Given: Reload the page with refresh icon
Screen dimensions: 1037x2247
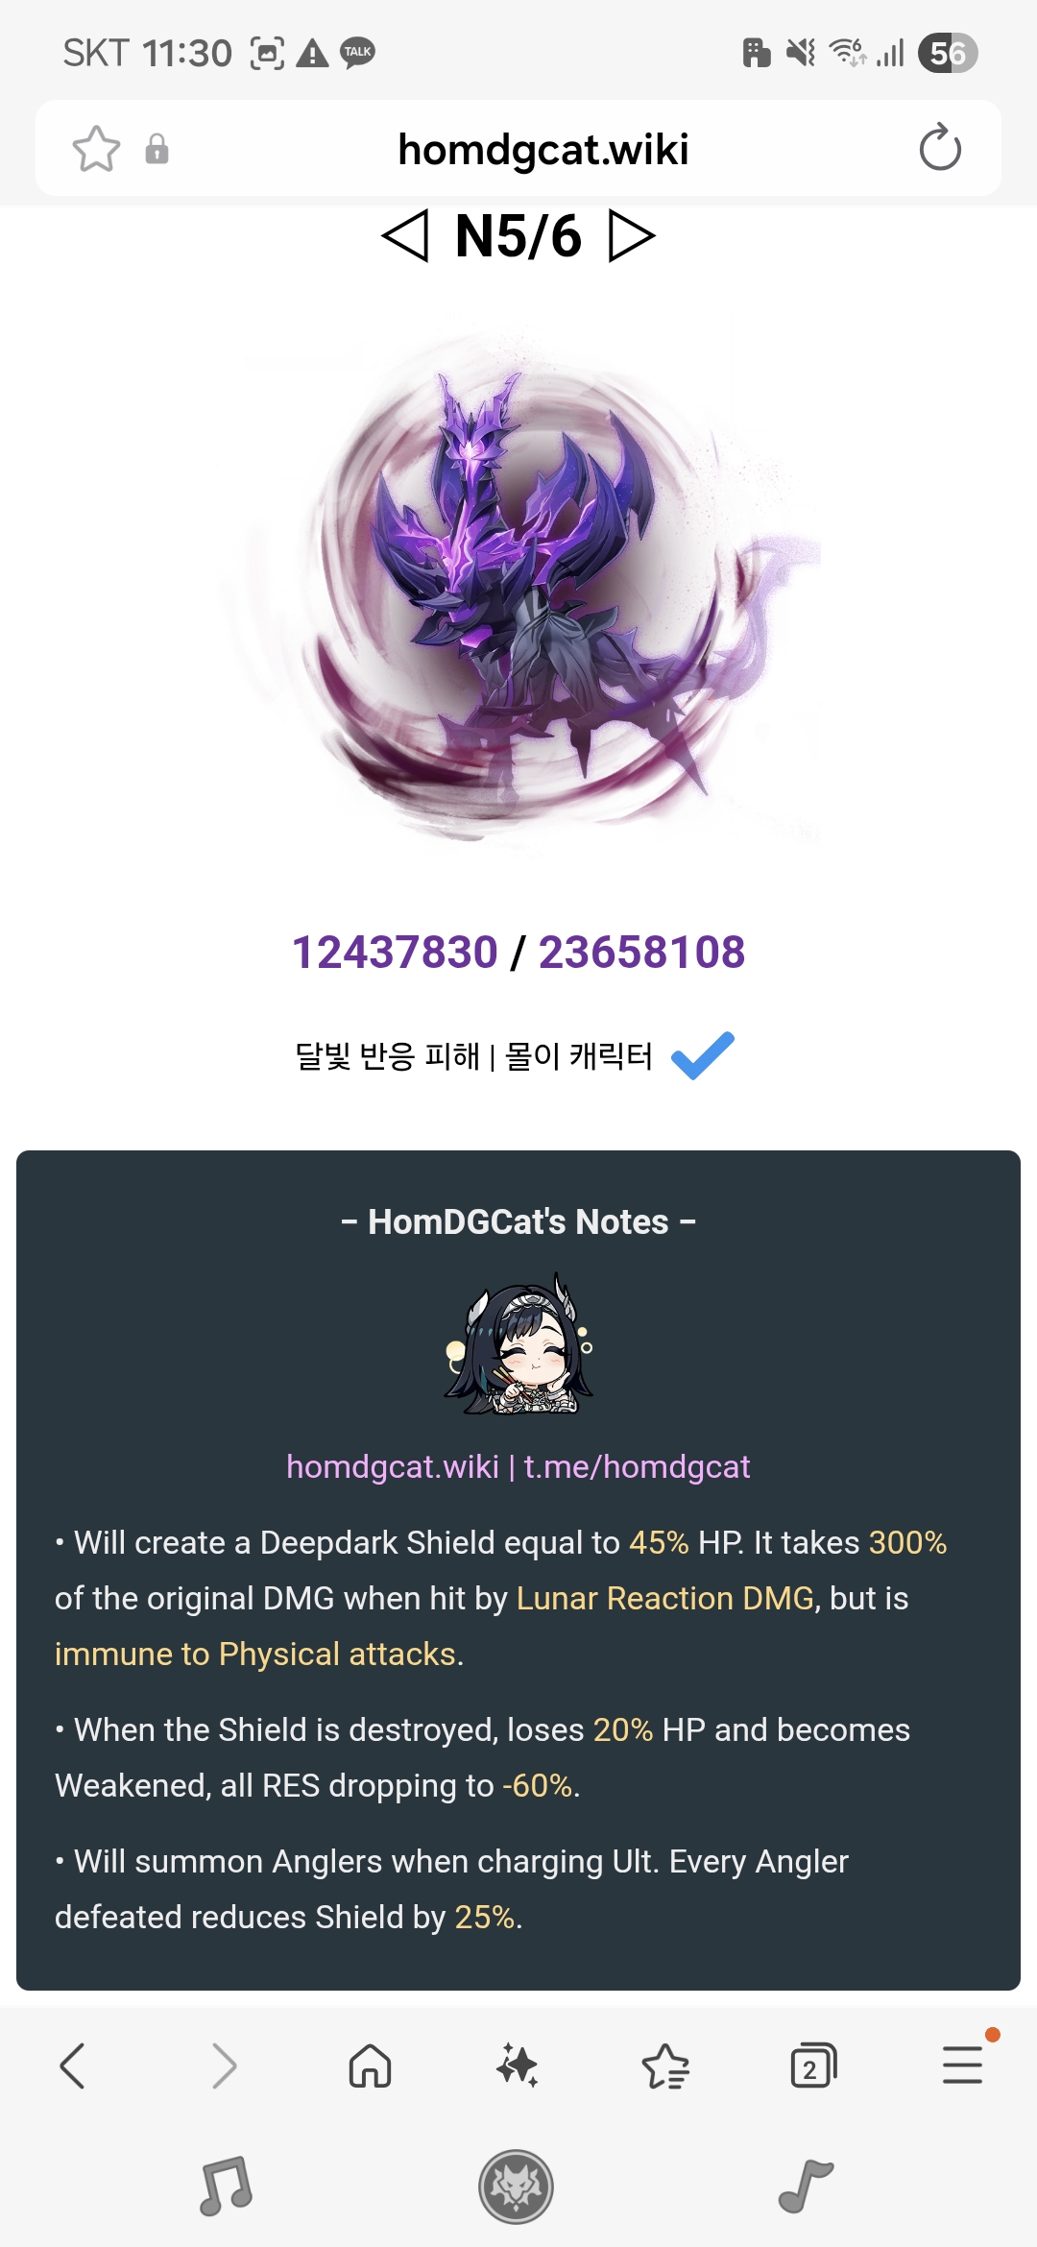Looking at the screenshot, I should tap(940, 148).
